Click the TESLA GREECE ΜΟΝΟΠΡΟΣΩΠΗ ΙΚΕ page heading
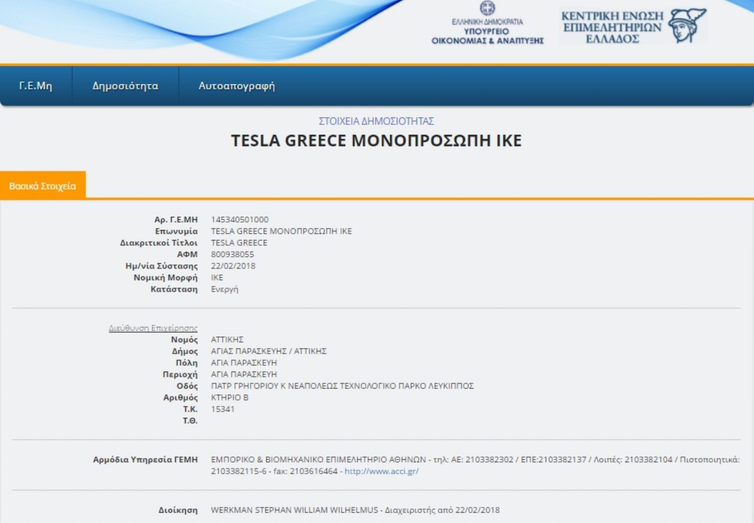 (377, 141)
